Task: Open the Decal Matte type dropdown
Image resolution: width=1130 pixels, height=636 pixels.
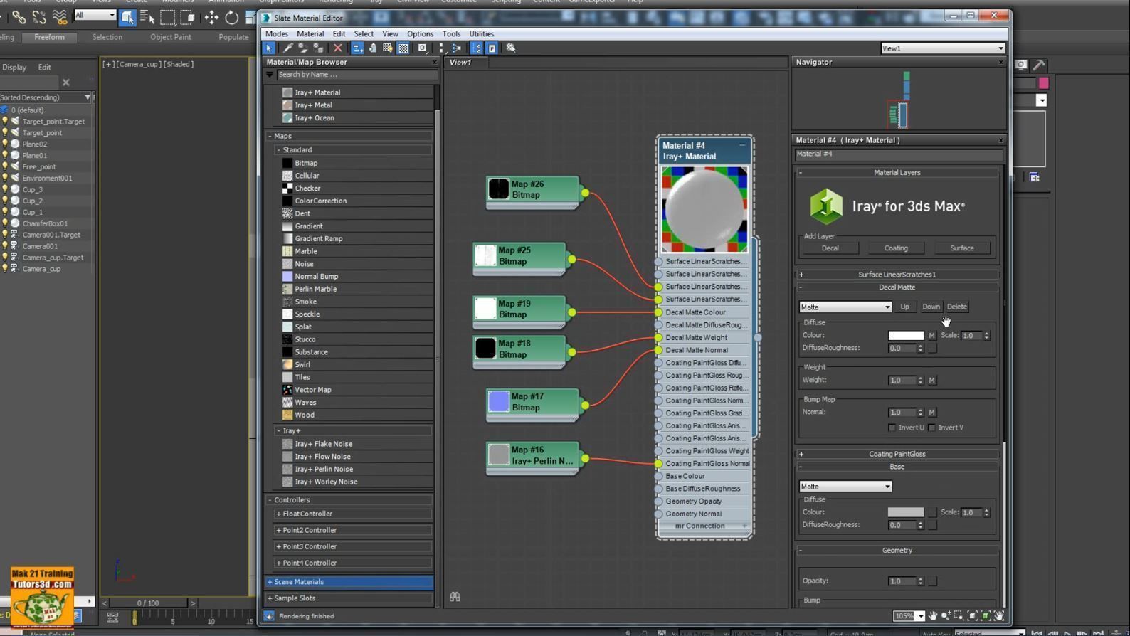Action: [x=845, y=307]
